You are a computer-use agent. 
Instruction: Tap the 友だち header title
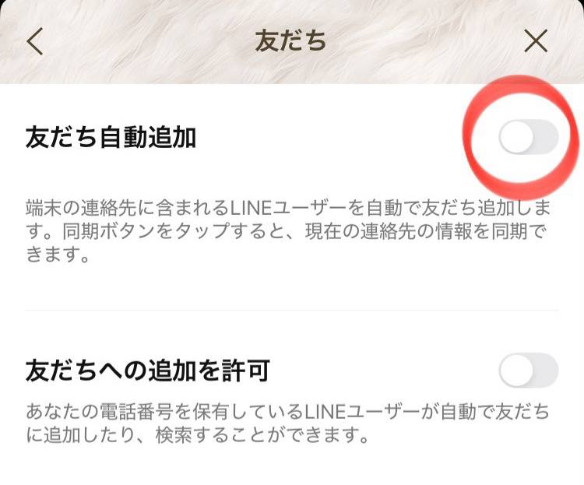point(290,41)
